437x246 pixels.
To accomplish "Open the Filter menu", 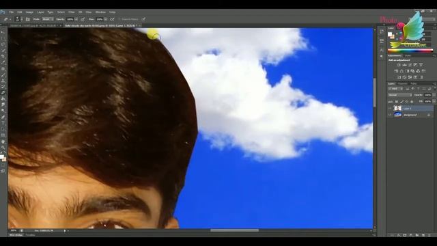I will click(x=72, y=12).
